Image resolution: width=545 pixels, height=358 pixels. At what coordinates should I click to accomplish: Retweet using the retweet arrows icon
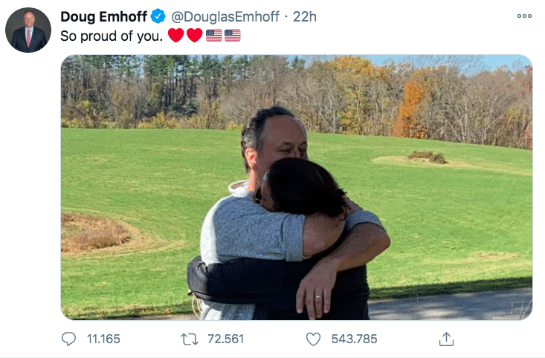click(x=190, y=339)
